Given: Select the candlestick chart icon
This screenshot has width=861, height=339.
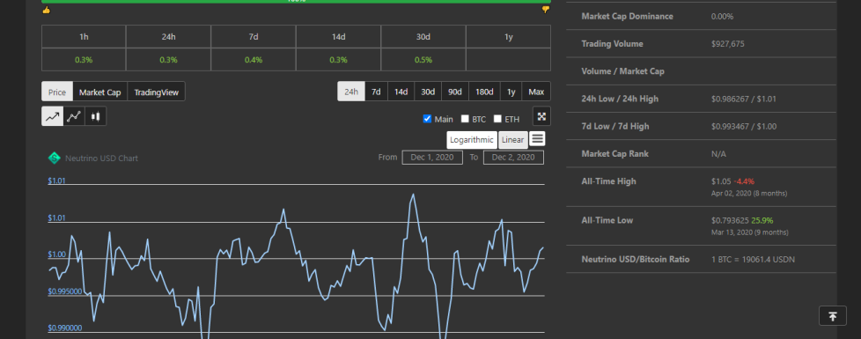Looking at the screenshot, I should [x=96, y=116].
